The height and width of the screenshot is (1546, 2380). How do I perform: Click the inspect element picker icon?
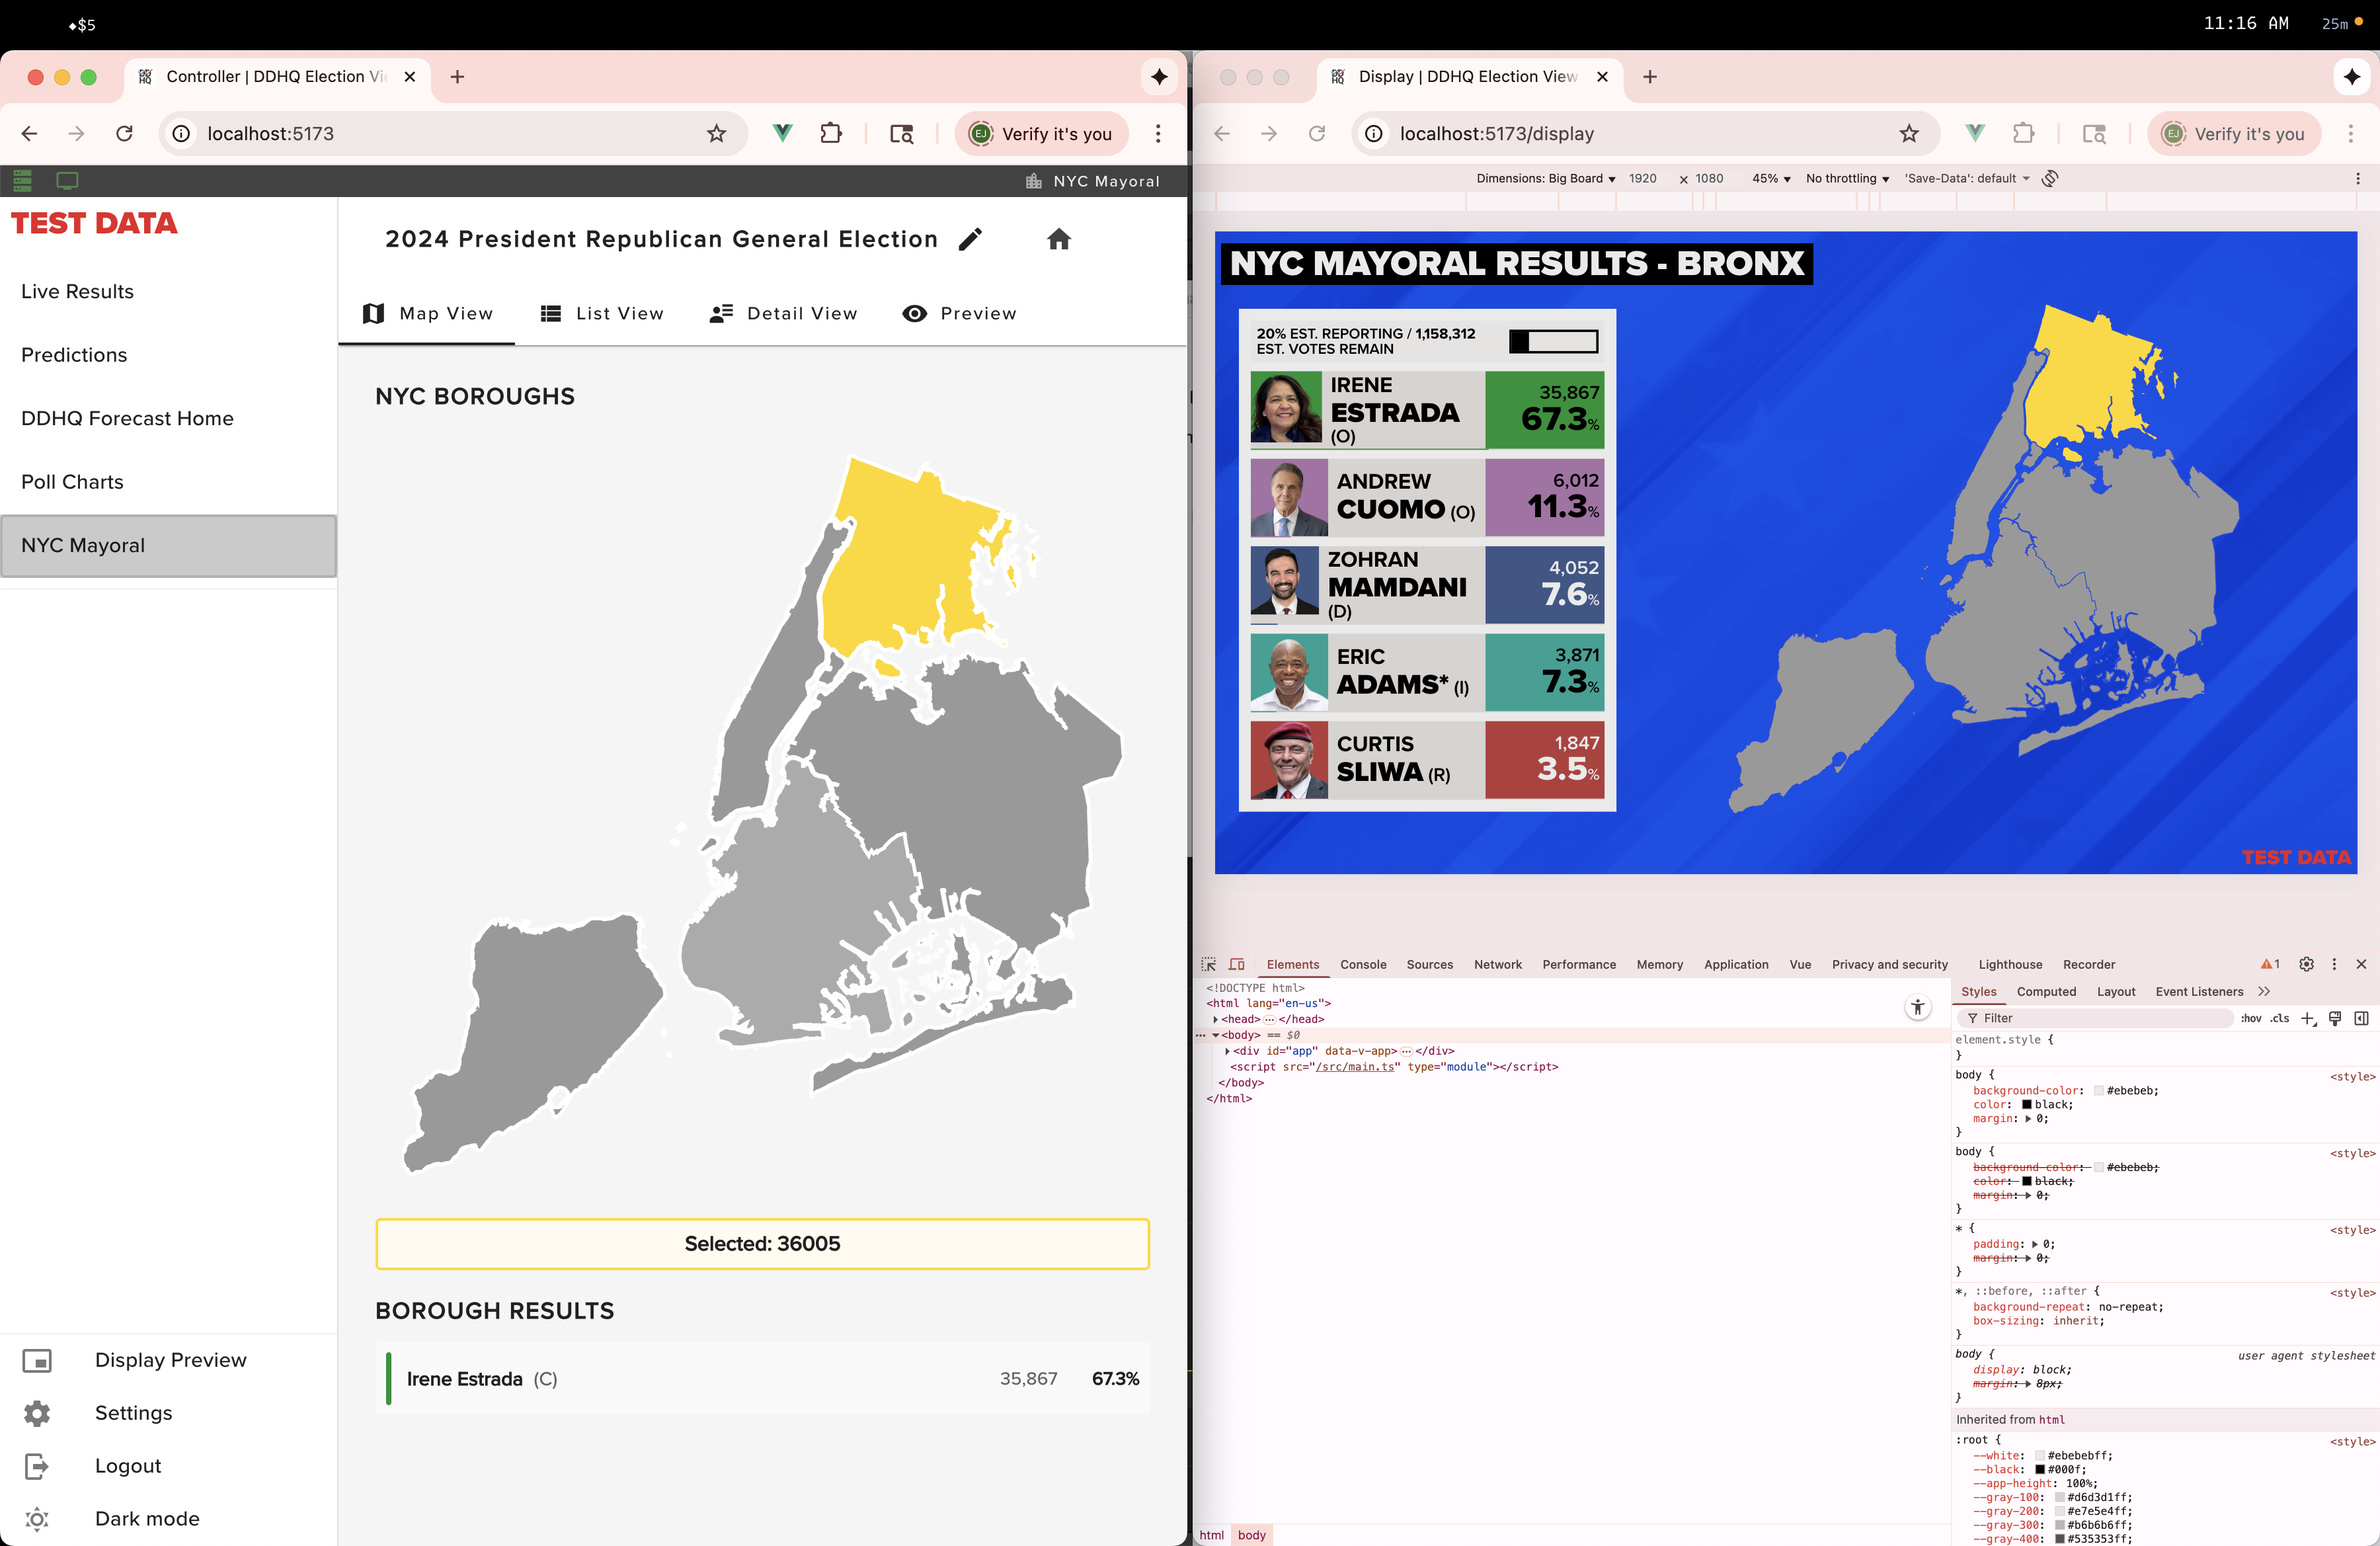1208,964
